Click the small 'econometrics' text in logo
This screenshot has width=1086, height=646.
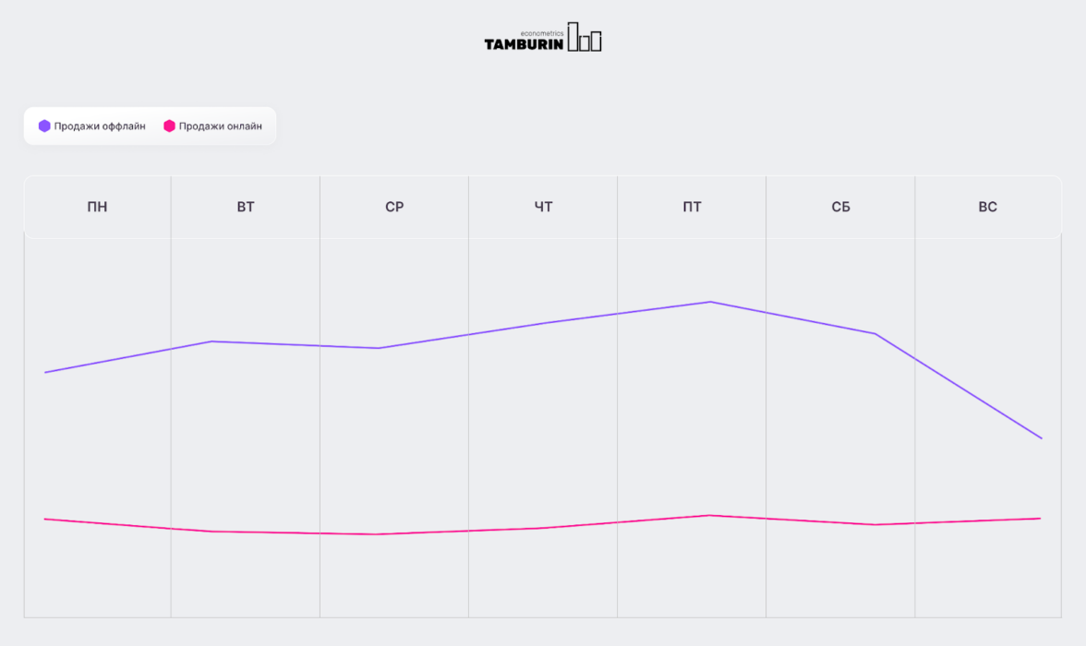(x=541, y=32)
